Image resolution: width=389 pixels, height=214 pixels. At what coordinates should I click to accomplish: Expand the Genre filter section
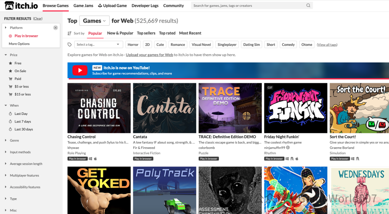pos(6,140)
